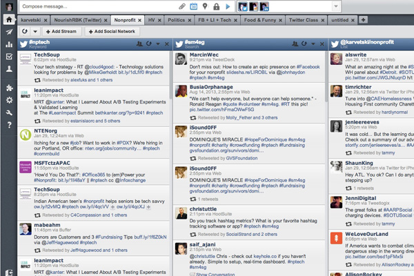Image resolution: width=414 pixels, height=276 pixels.
Task: Click the privacy lock icon in compose bar
Action: pyautogui.click(x=216, y=6)
